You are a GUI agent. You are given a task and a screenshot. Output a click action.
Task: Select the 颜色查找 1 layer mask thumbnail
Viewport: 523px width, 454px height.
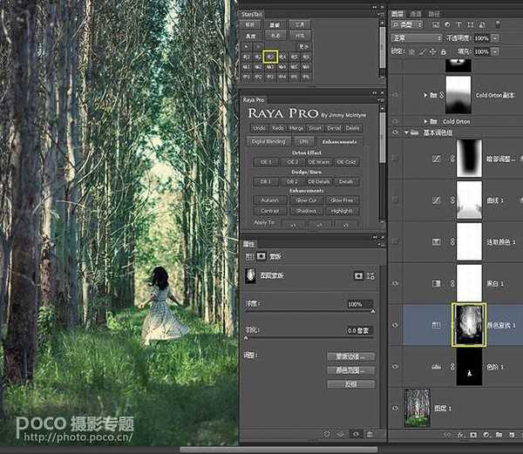[469, 324]
